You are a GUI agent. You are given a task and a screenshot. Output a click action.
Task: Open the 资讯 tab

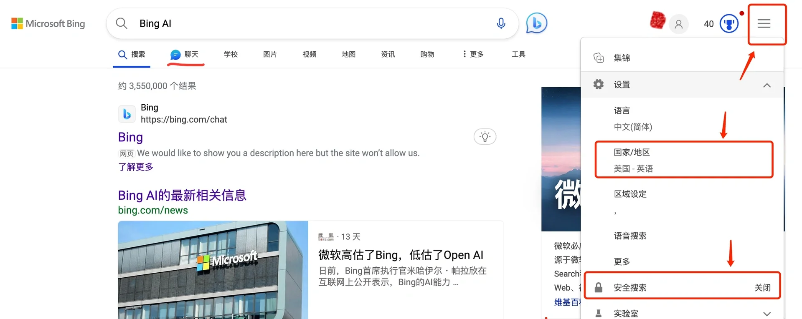pyautogui.click(x=388, y=54)
